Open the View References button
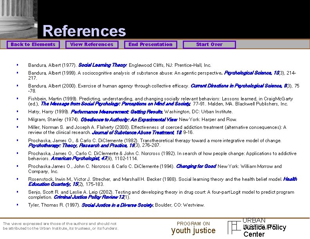Screen dimensions: 310x239 (92, 45)
